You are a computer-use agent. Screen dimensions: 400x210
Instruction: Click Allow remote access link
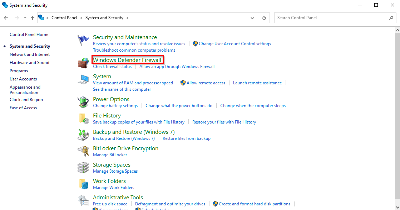[x=206, y=83]
